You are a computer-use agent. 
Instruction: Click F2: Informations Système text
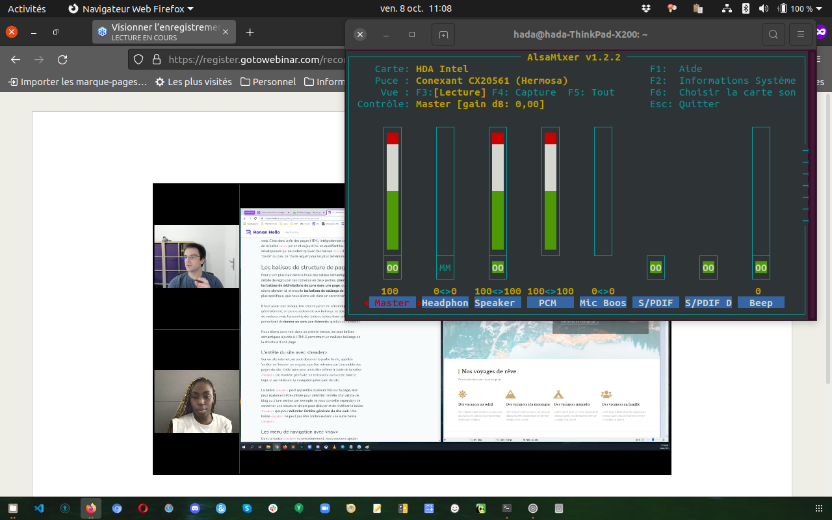[723, 81]
